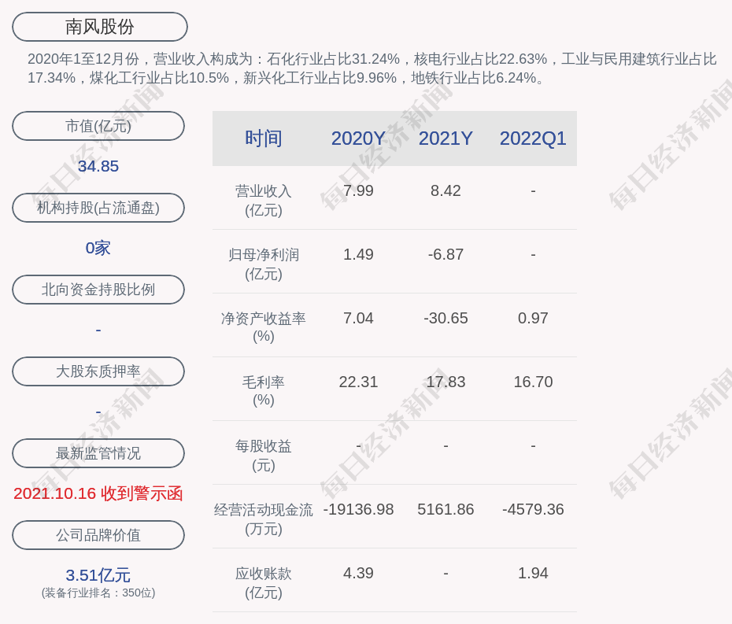Click the 每股收益(元) row label

pos(264,455)
